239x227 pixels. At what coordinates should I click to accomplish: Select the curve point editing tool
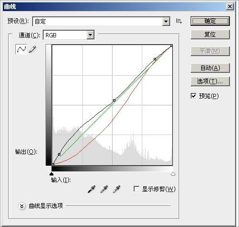coord(21,49)
